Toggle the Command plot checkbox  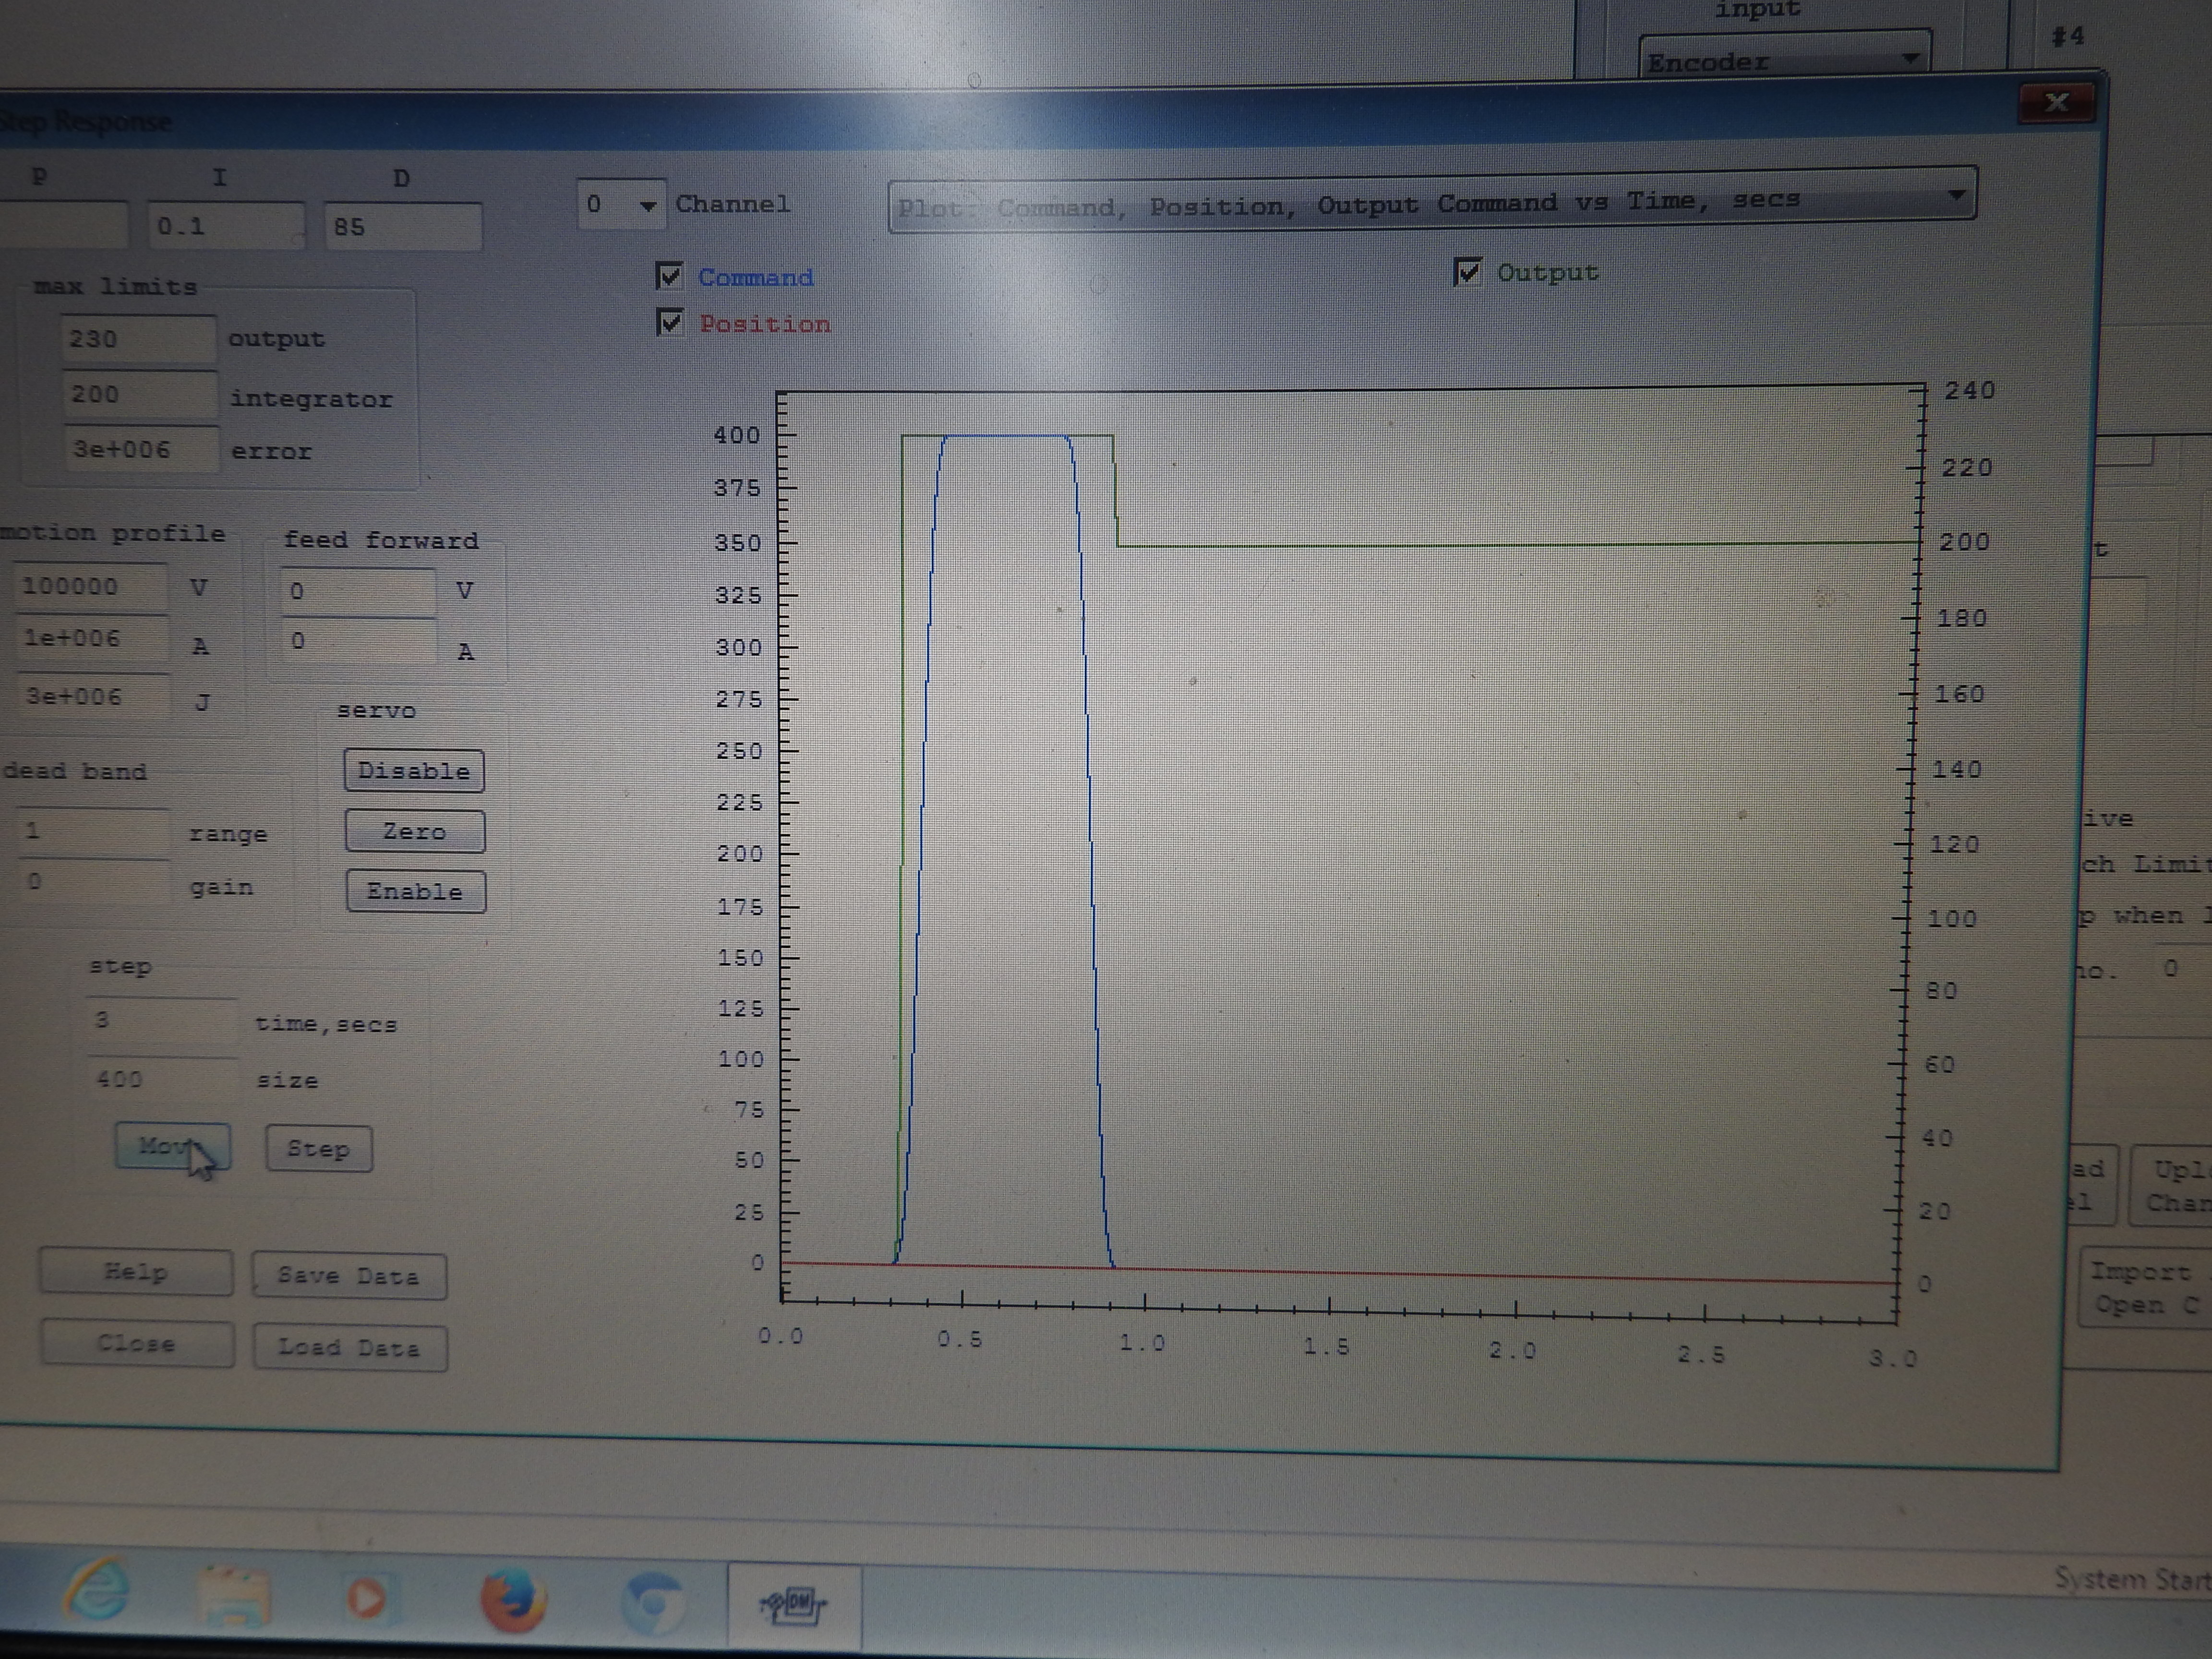coord(670,276)
